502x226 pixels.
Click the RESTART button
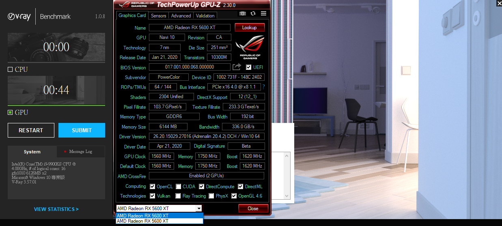(x=31, y=130)
